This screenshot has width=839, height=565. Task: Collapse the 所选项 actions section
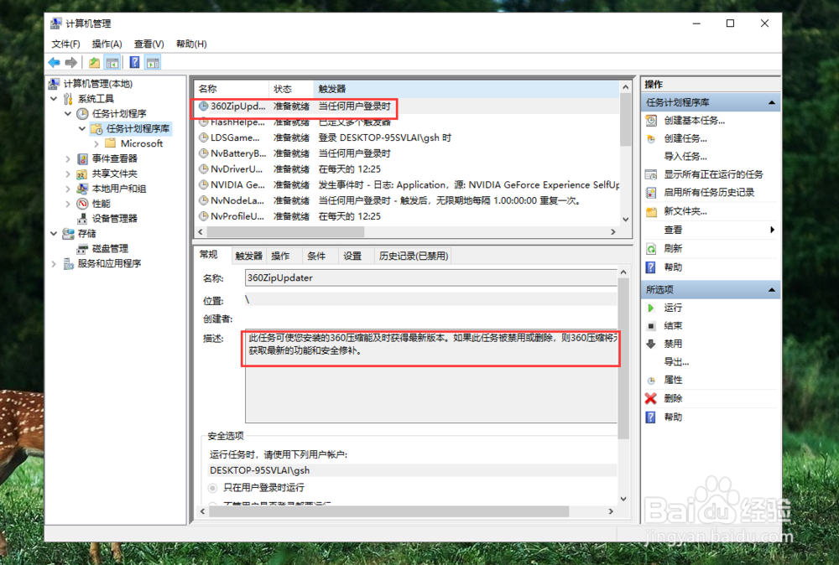[772, 290]
